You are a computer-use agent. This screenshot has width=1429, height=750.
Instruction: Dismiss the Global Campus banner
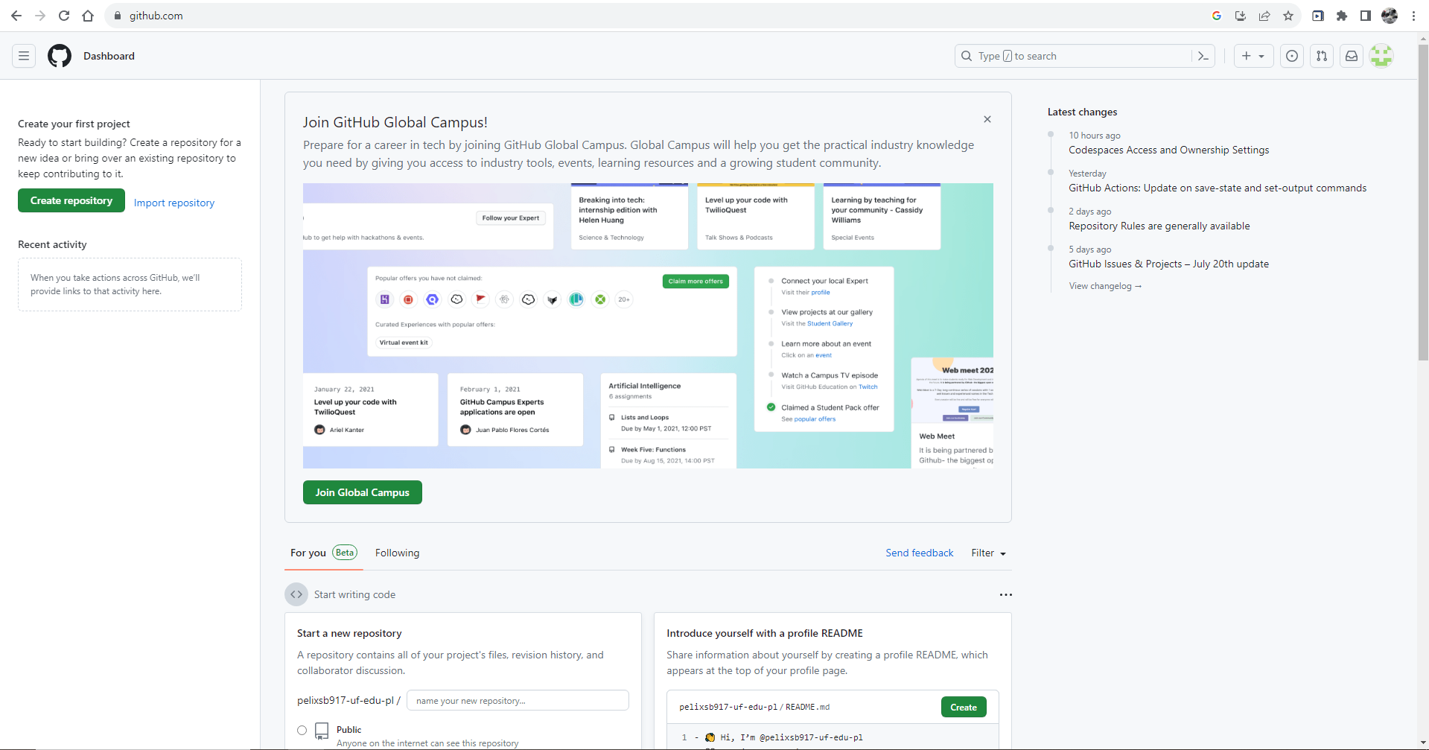[987, 119]
